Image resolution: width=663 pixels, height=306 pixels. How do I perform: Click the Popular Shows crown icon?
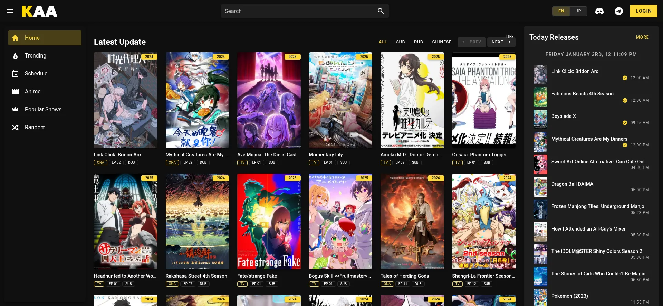pyautogui.click(x=15, y=110)
